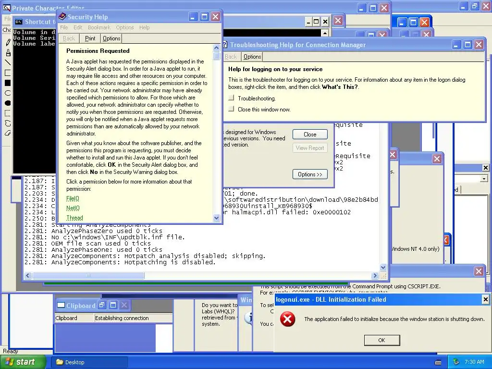The width and height of the screenshot is (492, 369).
Task: Click the Desktop taskbar button
Action: [x=89, y=362]
